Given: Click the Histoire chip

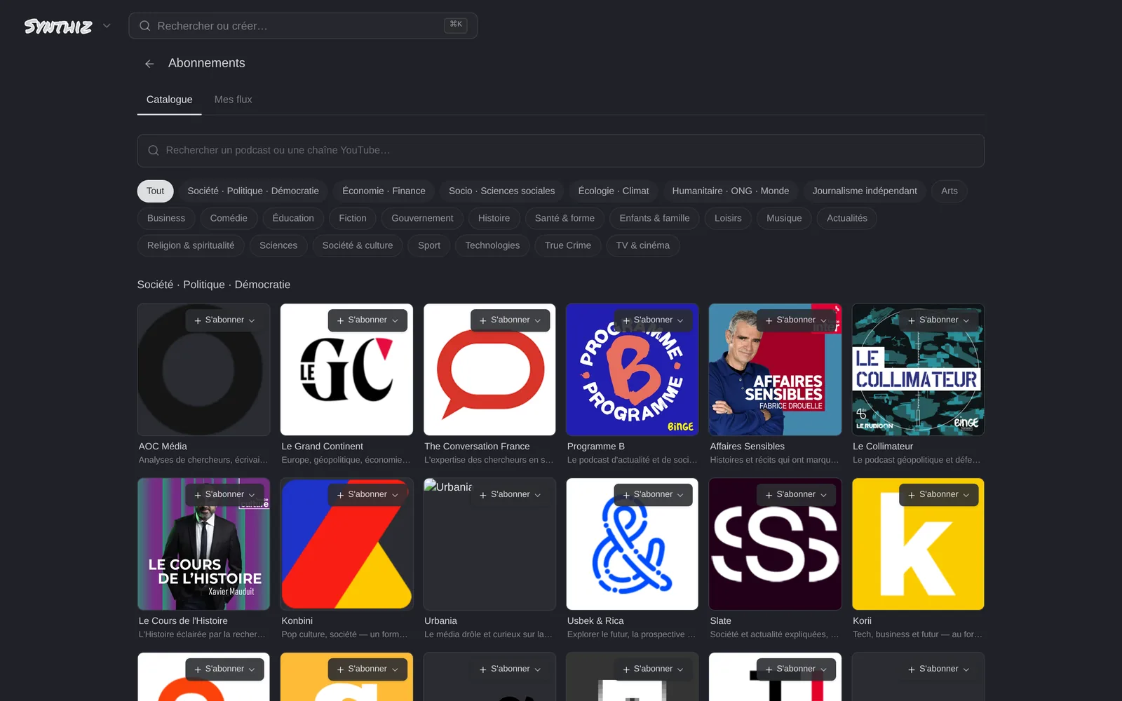Looking at the screenshot, I should pos(494,218).
